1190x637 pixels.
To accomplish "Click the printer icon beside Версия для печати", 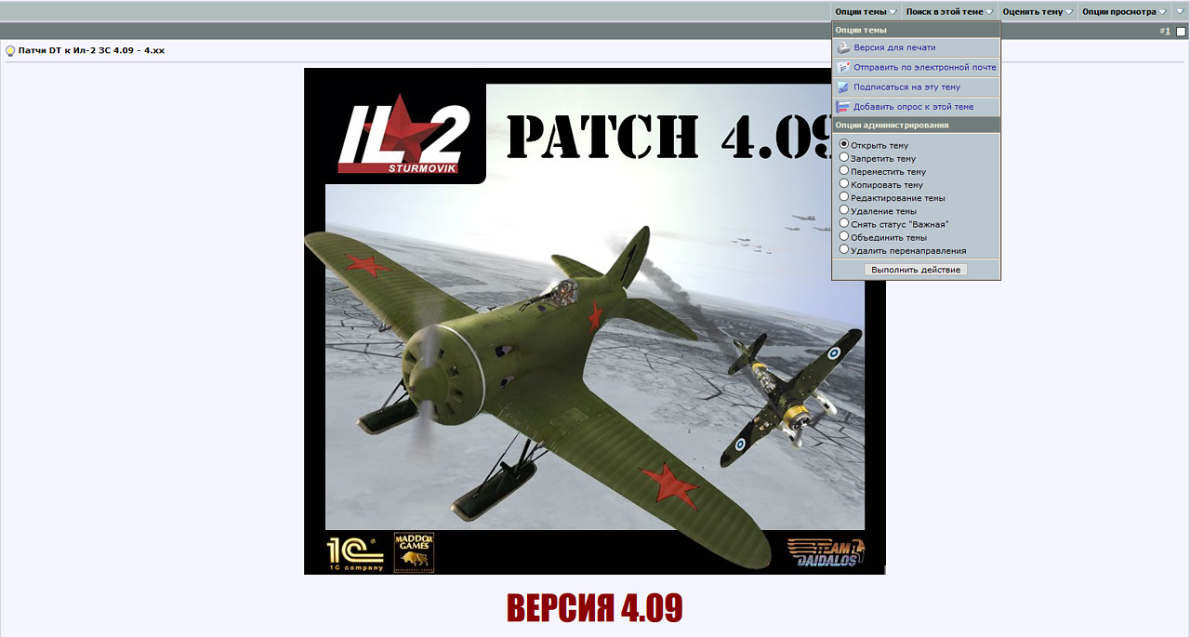I will click(x=842, y=47).
